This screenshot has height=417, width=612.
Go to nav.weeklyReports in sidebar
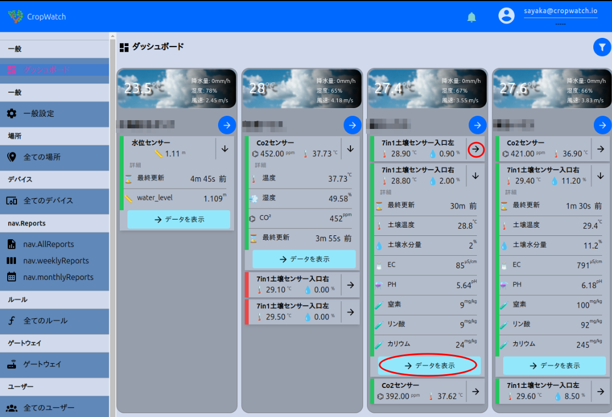coord(55,261)
